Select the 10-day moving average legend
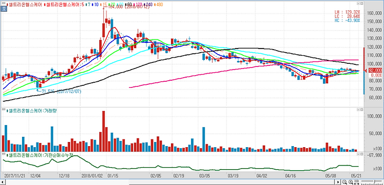This screenshot has height=185, width=384. pyautogui.click(x=95, y=5)
